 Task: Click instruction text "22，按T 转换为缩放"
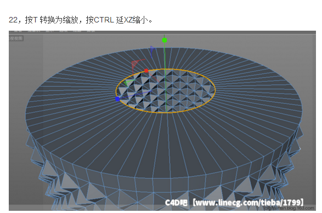tap(44, 20)
